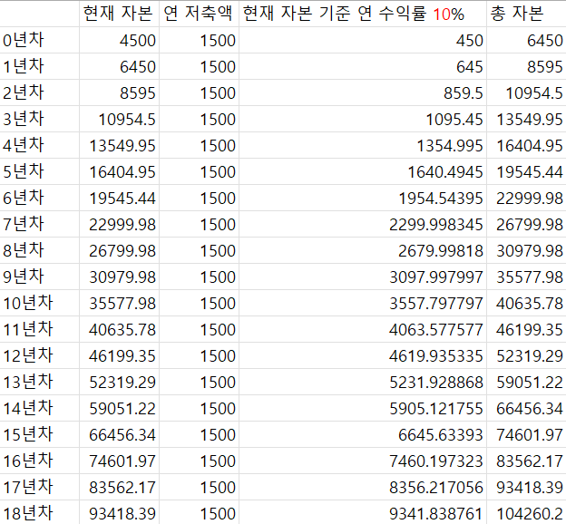Click 1500 savings cell in 18년차 row
Image resolution: width=566 pixels, height=524 pixels.
199,513
